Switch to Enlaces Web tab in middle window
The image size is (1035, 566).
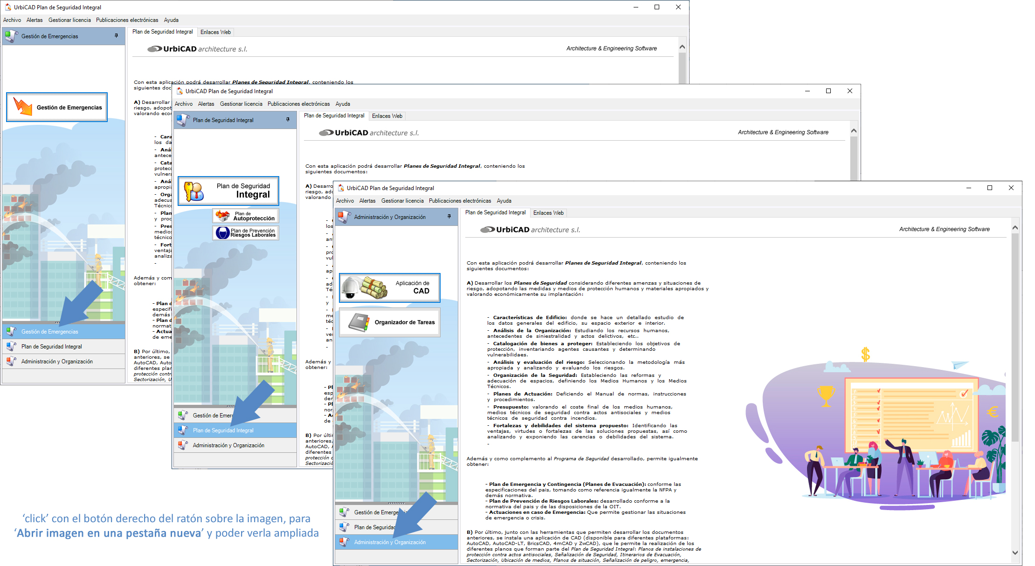tap(387, 116)
